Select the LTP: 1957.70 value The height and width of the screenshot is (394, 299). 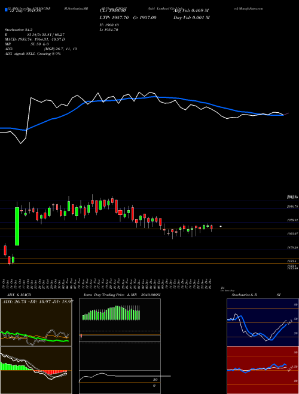point(114,17)
